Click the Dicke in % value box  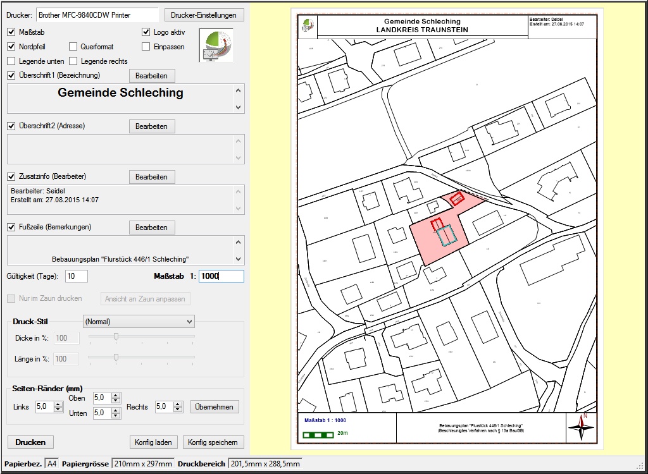(66, 338)
